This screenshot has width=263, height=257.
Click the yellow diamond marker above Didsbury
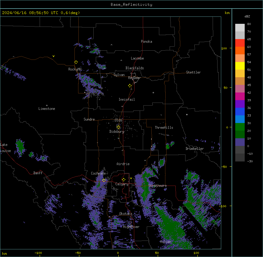tap(118, 127)
